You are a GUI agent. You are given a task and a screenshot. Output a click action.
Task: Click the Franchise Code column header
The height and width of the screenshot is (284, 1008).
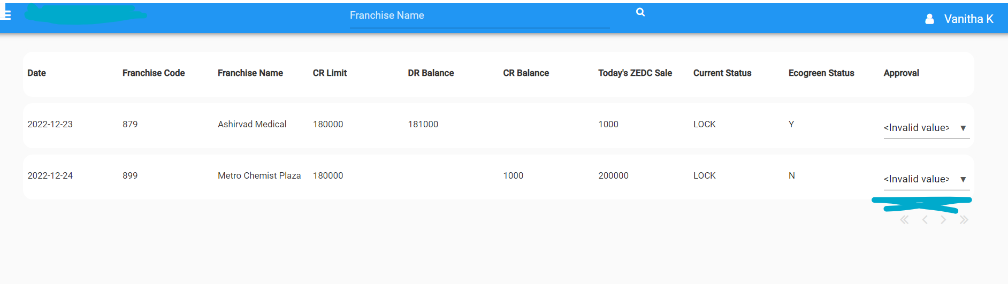tap(154, 73)
